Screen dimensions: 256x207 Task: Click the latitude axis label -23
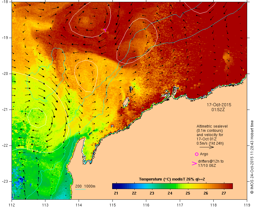tap(5, 181)
